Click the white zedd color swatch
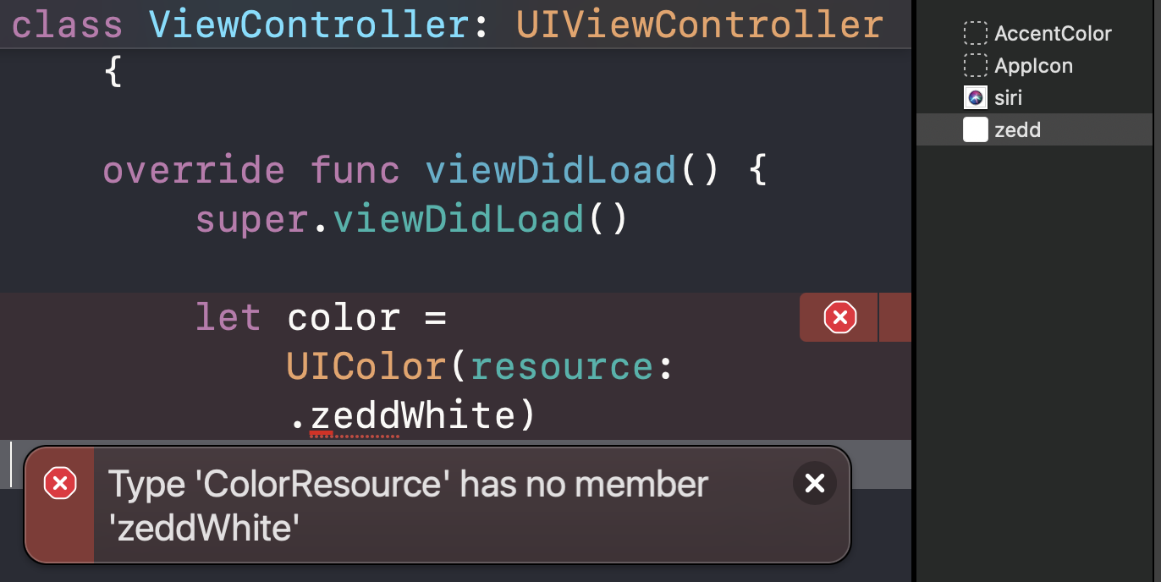The image size is (1161, 582). [976, 130]
